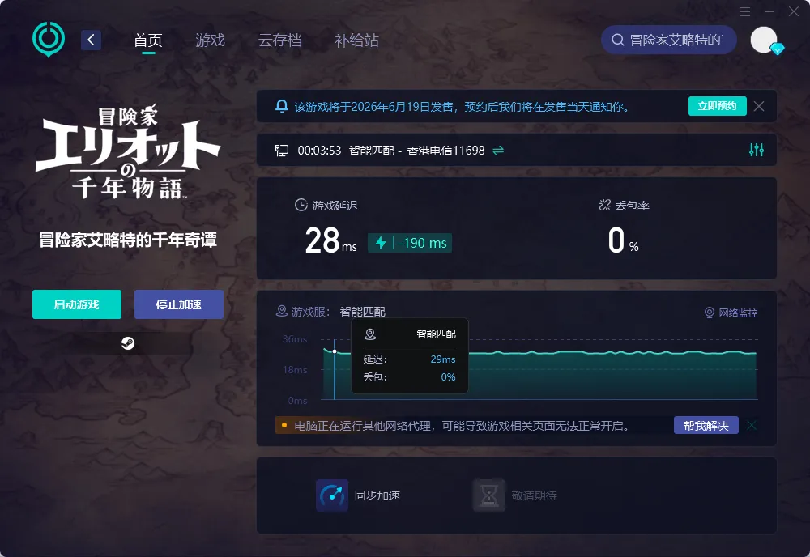
Task: Open the 游戏 tab
Action: point(211,40)
